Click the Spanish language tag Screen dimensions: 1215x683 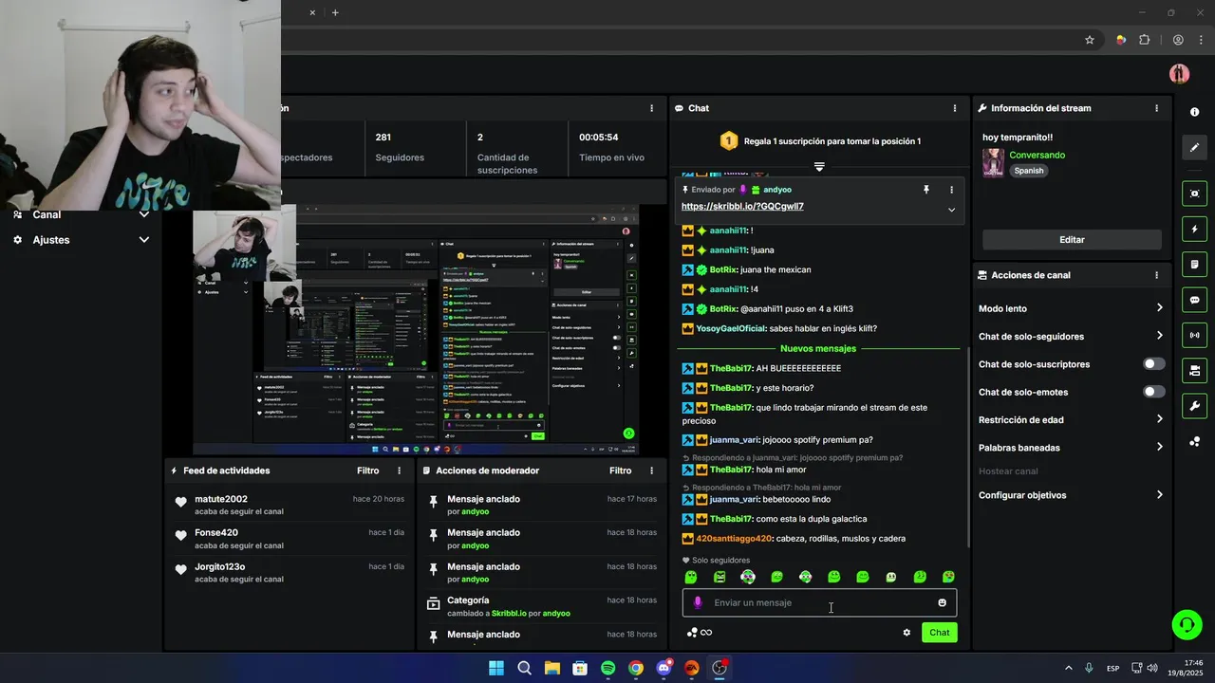point(1028,171)
